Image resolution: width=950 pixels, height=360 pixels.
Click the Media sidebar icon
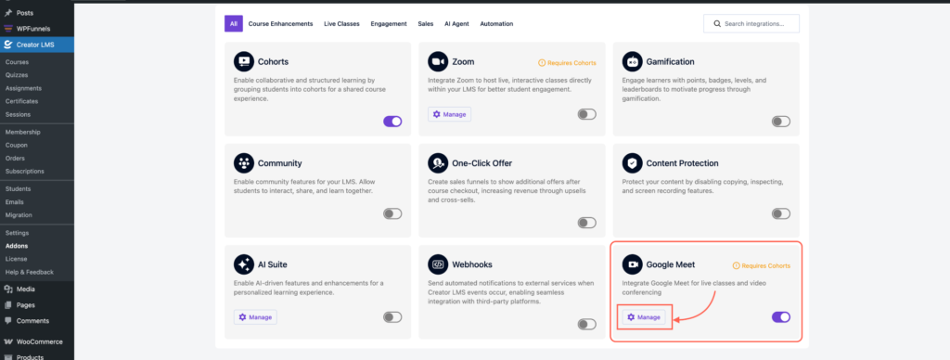pyautogui.click(x=7, y=289)
